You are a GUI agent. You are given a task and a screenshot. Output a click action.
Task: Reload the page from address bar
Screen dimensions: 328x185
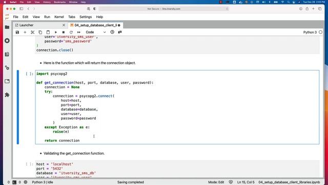[x=227, y=9]
